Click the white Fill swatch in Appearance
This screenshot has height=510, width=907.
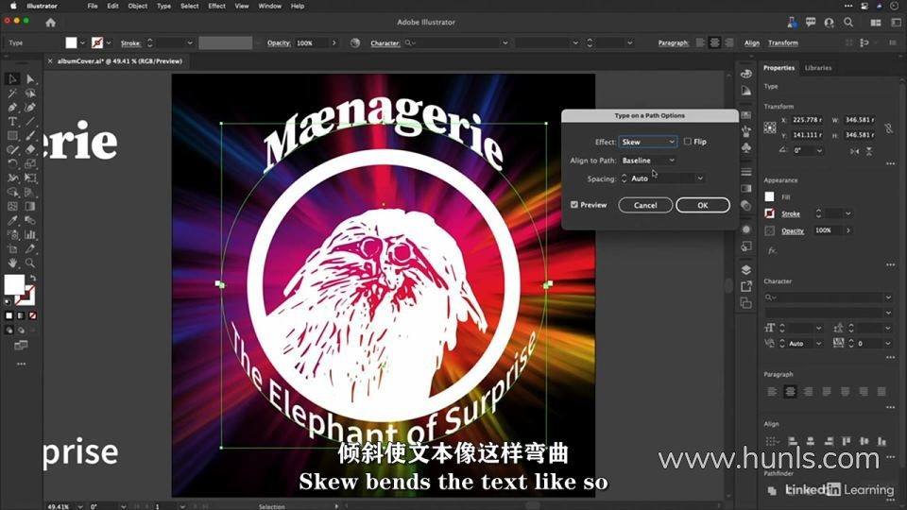coord(769,196)
